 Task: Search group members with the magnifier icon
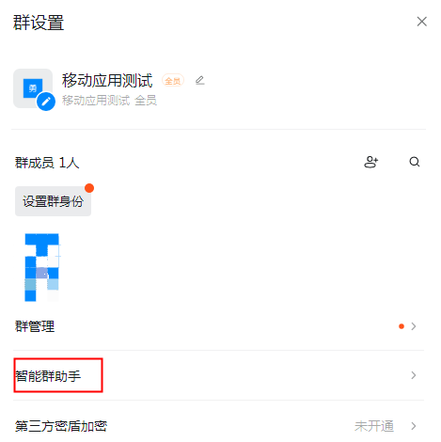(x=414, y=162)
